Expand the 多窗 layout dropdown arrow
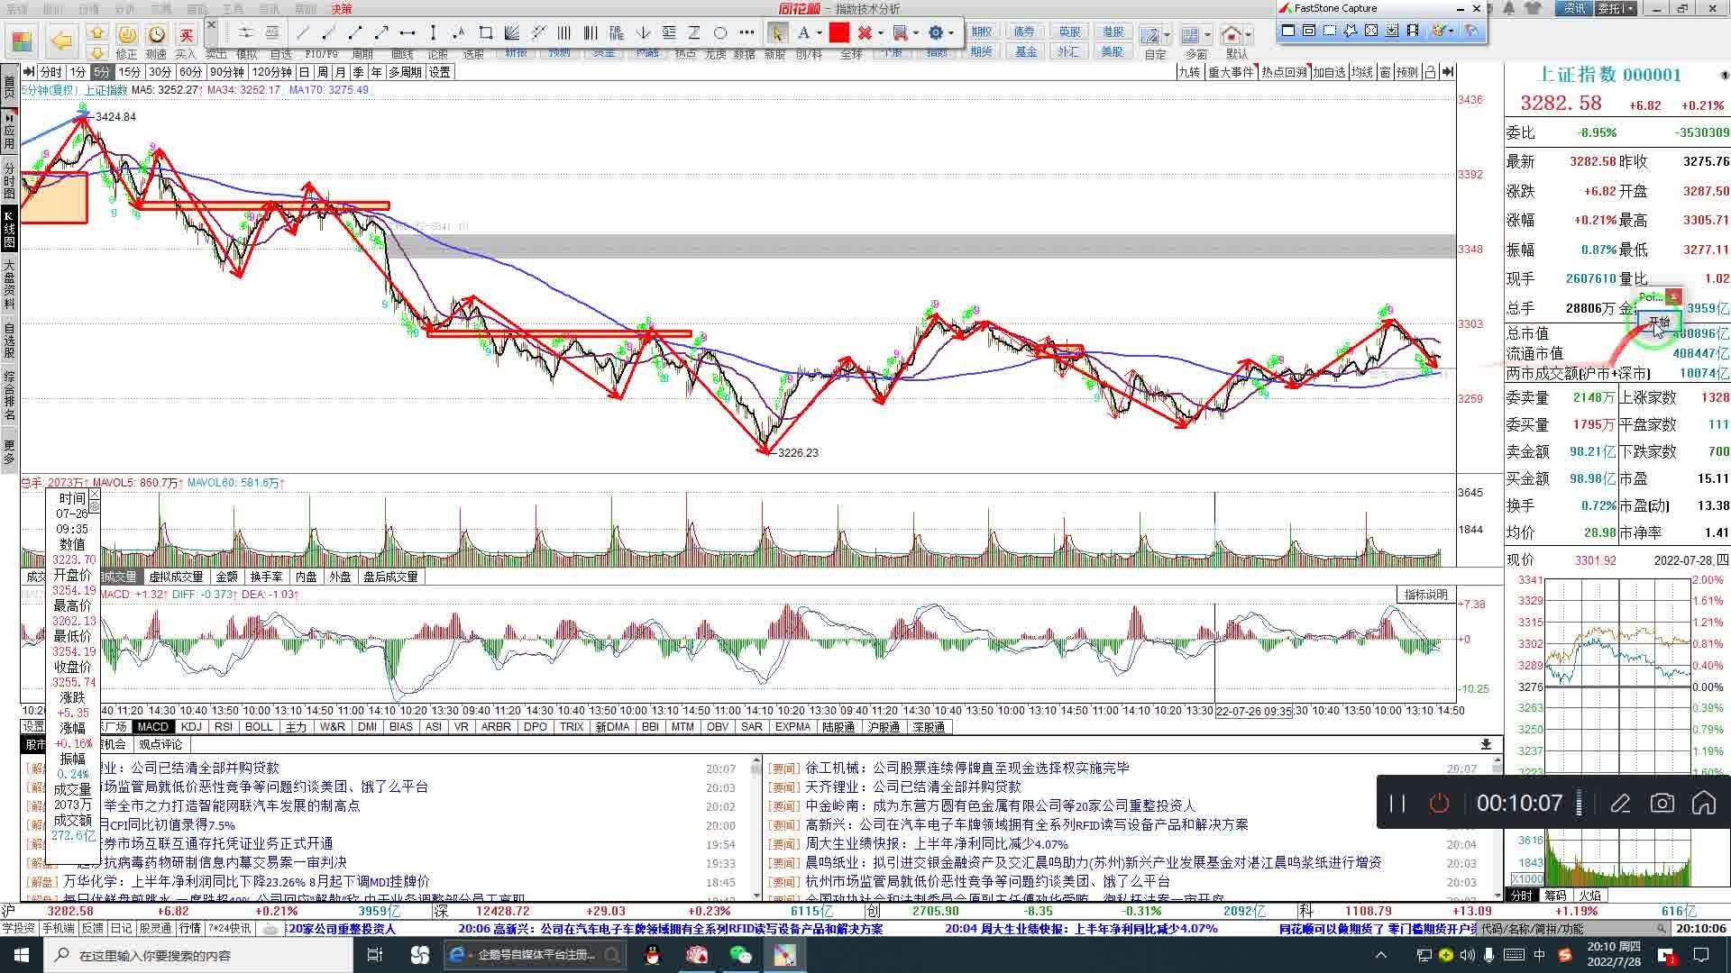This screenshot has width=1731, height=973. click(1208, 35)
